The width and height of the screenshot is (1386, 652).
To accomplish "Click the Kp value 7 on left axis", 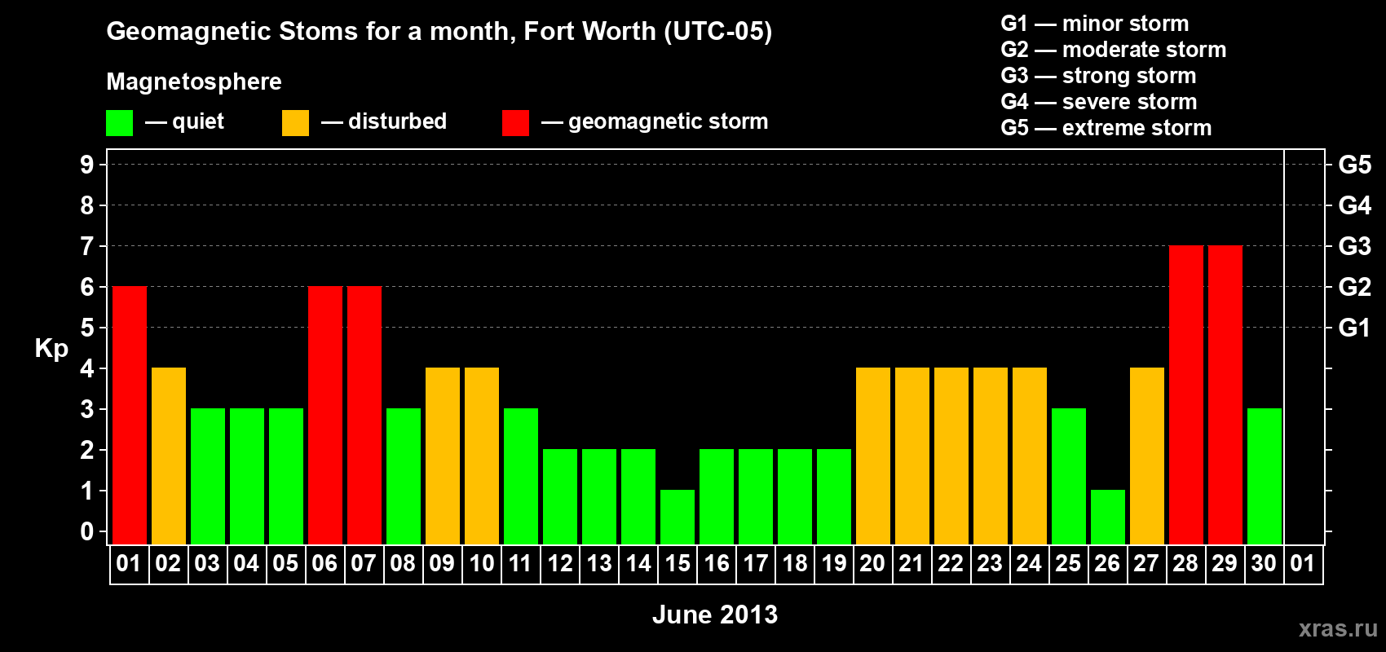I will [x=87, y=246].
